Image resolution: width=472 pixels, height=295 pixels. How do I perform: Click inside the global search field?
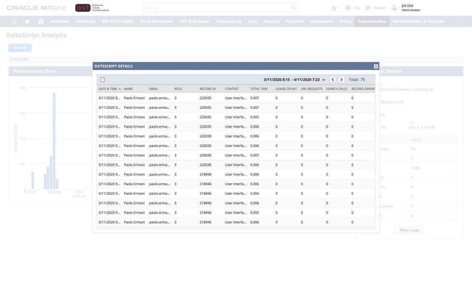pos(218,7)
